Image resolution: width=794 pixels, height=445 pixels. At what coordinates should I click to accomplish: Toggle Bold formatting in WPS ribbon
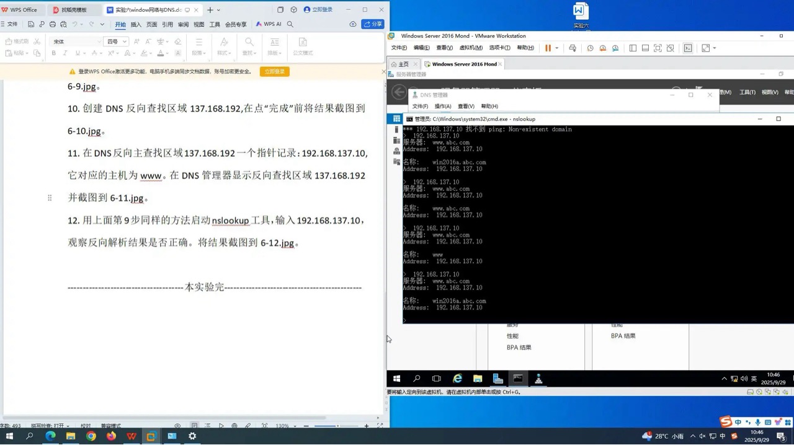click(54, 53)
